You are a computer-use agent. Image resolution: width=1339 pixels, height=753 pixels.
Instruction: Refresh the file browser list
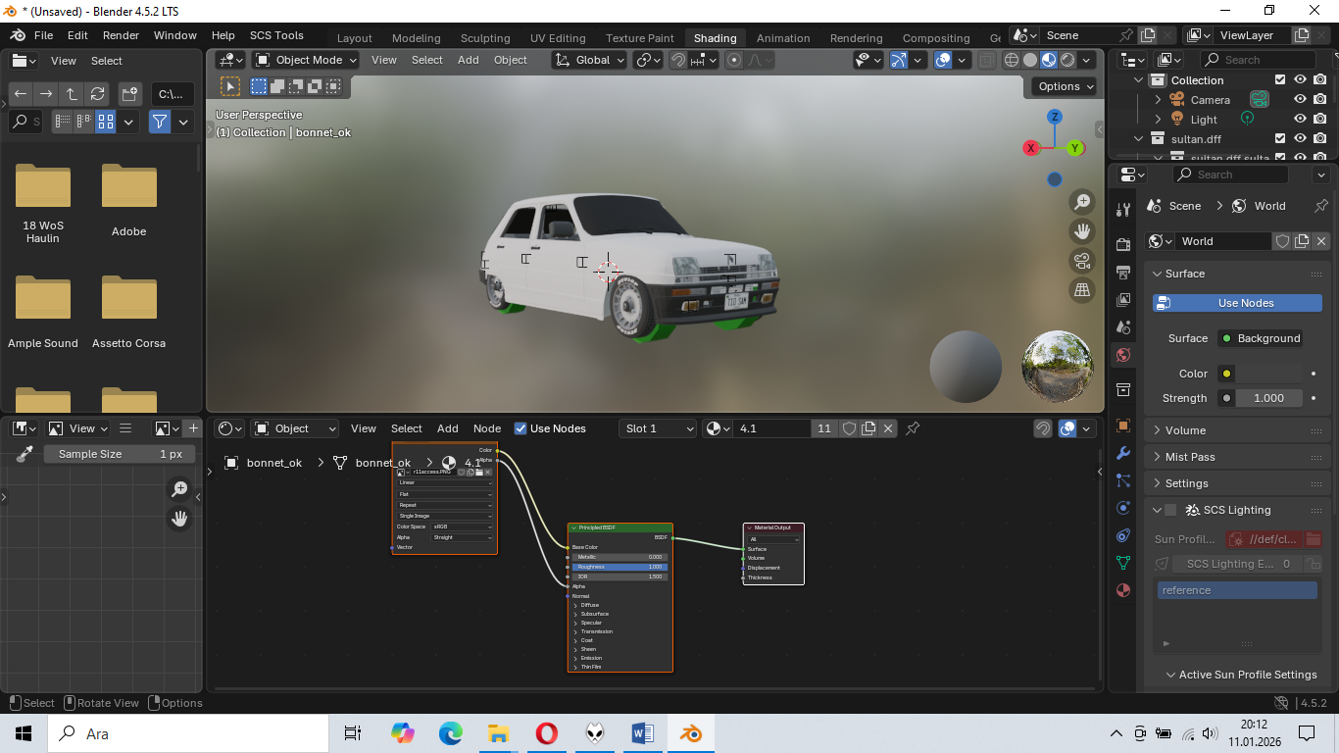click(97, 94)
